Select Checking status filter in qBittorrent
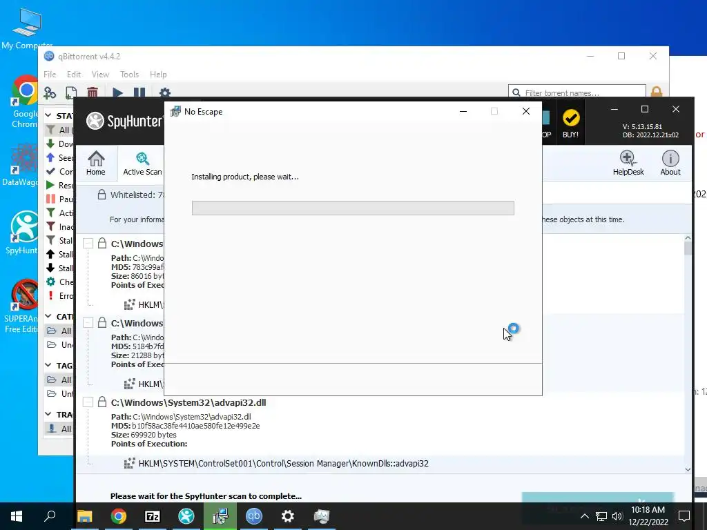Viewport: 707px width, 530px height. point(59,282)
